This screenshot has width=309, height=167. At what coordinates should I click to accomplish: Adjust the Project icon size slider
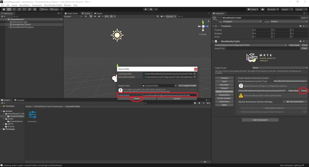coord(205,162)
